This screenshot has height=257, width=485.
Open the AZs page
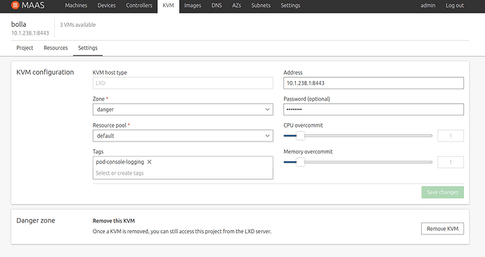(x=236, y=6)
